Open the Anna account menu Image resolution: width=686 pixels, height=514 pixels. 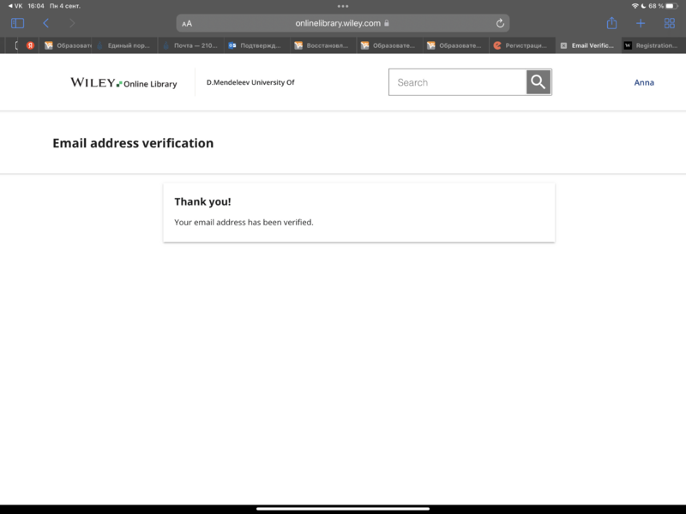[643, 82]
